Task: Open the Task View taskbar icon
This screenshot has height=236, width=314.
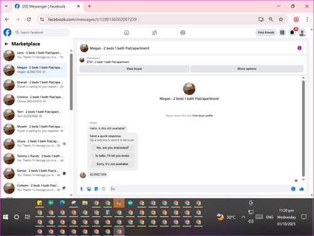Action: [28, 217]
